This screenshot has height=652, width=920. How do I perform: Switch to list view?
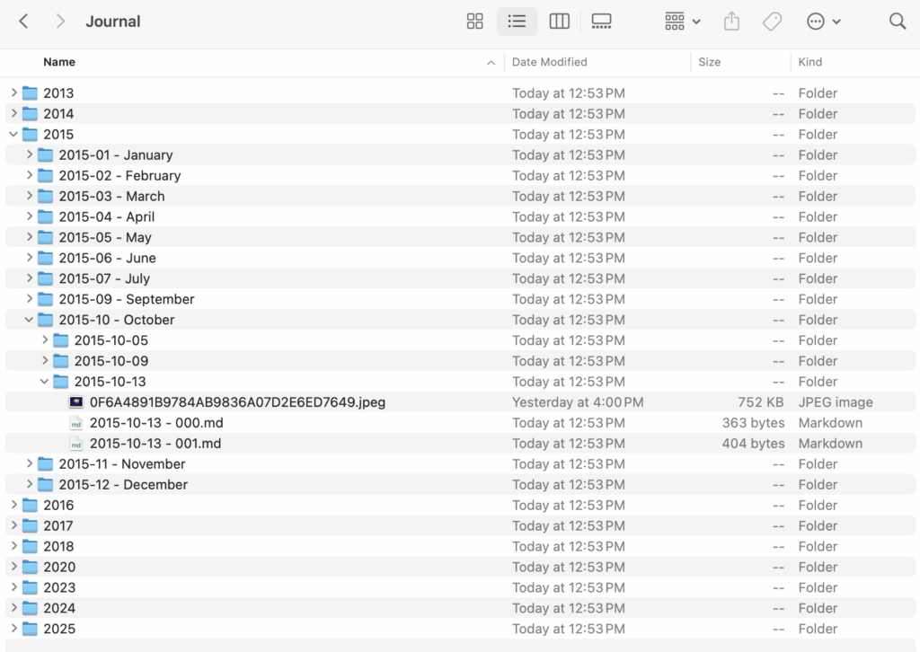517,22
